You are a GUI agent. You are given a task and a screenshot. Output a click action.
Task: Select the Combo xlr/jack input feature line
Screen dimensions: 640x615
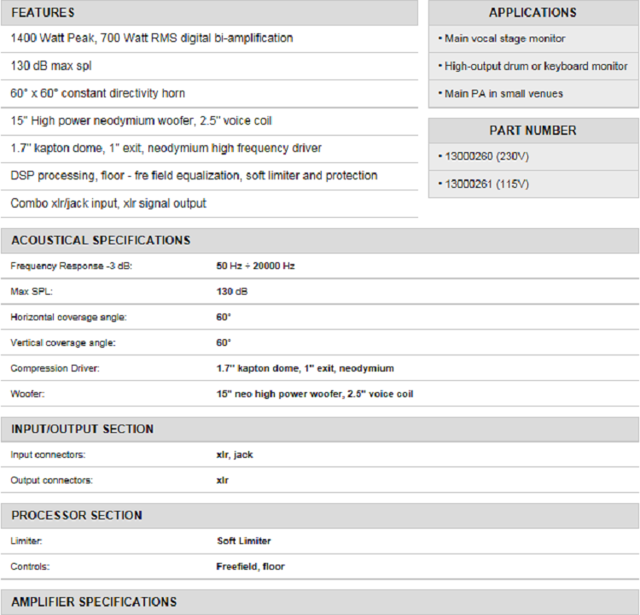click(x=108, y=203)
